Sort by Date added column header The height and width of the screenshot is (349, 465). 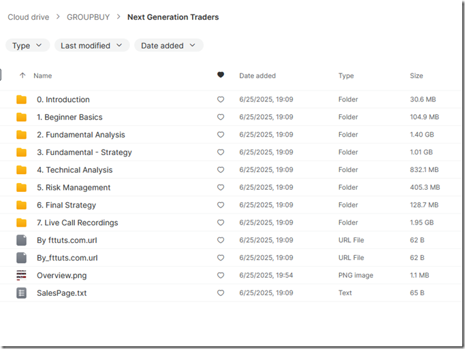[x=257, y=76]
